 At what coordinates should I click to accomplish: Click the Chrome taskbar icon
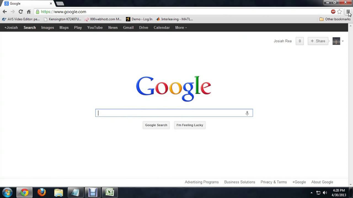tap(24, 193)
